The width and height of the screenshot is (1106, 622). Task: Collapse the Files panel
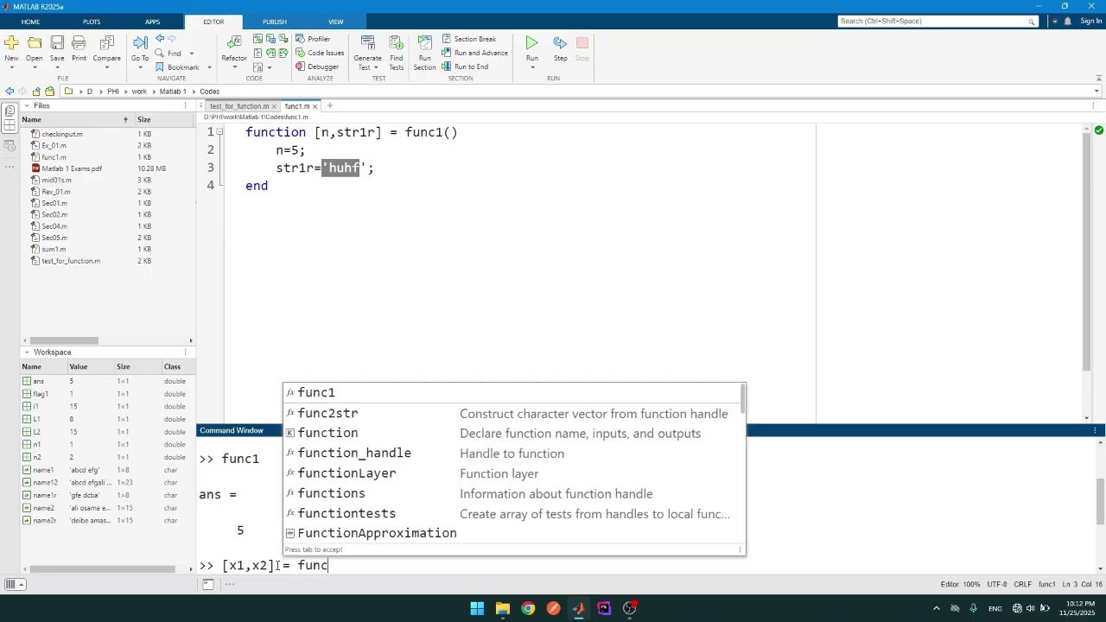[27, 105]
